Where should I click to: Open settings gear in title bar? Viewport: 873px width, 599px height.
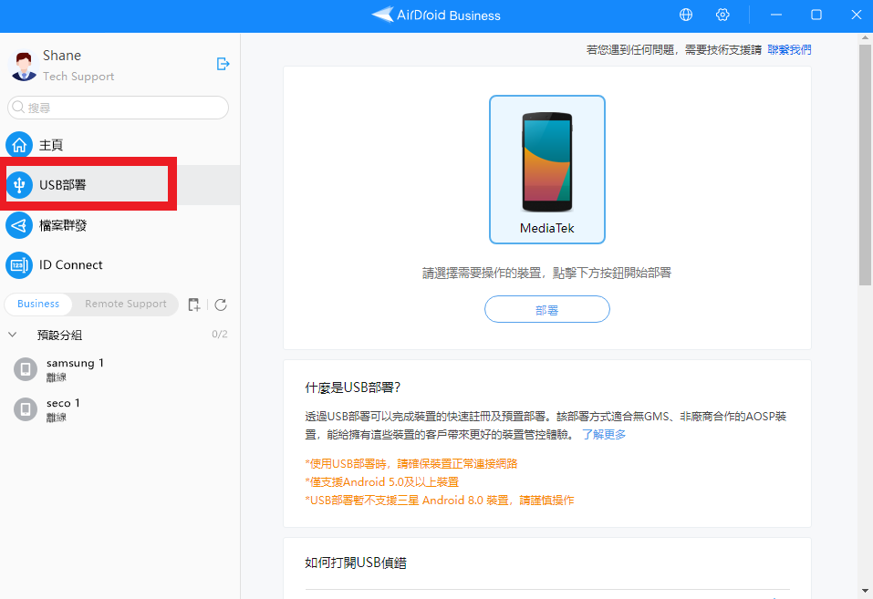click(x=722, y=15)
